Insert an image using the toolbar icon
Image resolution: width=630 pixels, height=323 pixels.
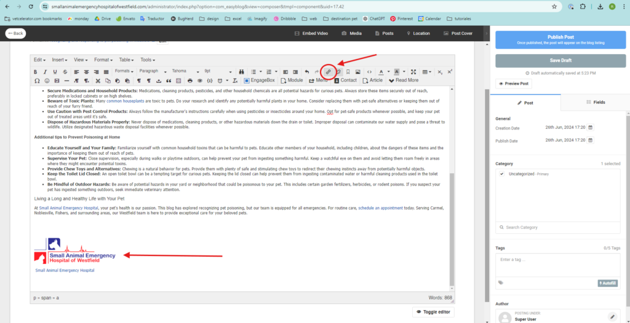pos(357,71)
